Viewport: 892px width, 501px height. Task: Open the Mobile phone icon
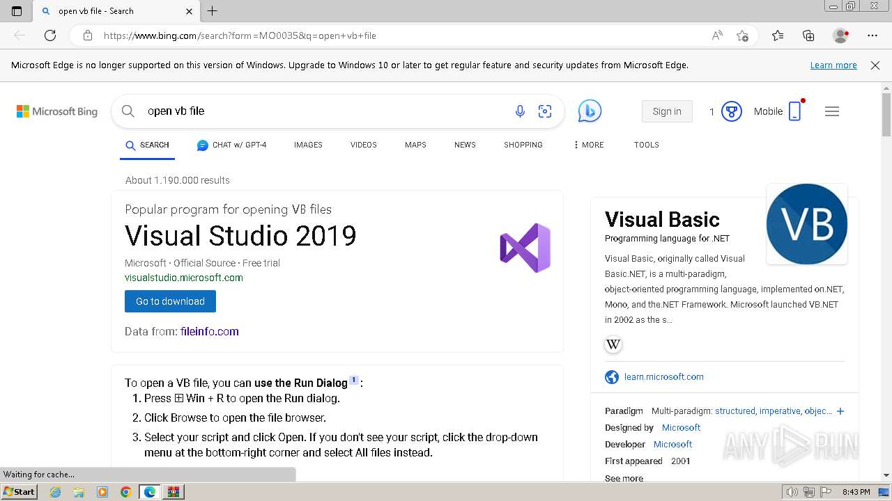(x=795, y=111)
